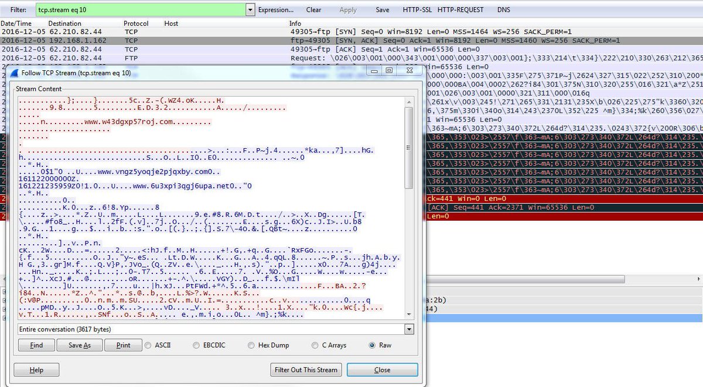
Task: Save the stream using Save As
Action: [80, 345]
